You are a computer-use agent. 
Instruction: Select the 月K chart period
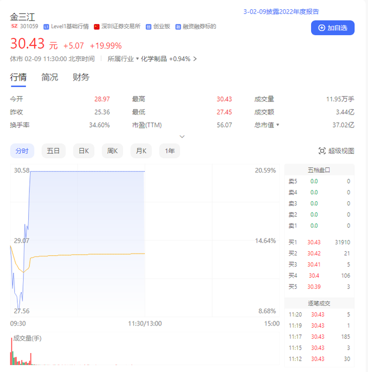141,151
